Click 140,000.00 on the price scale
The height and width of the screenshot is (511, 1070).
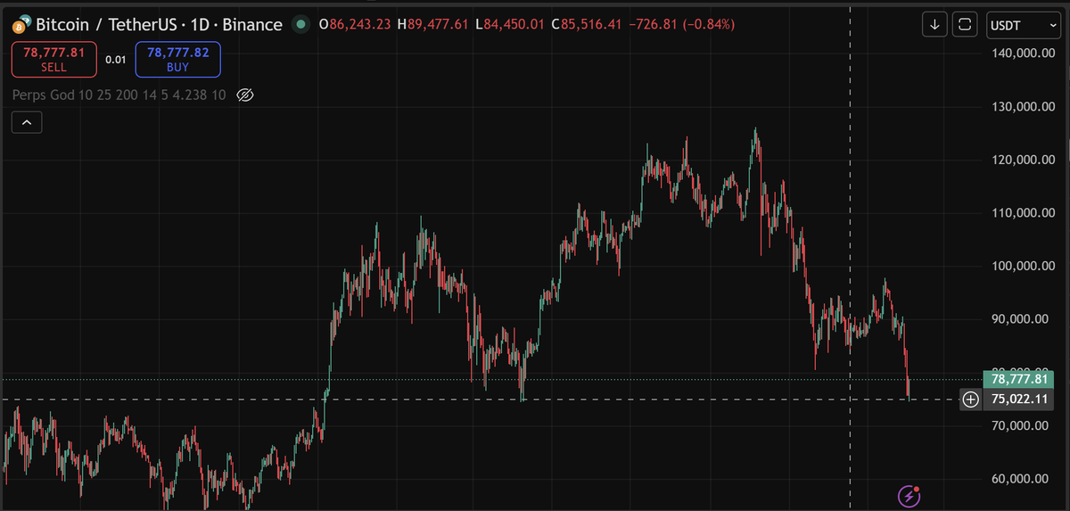(1023, 54)
